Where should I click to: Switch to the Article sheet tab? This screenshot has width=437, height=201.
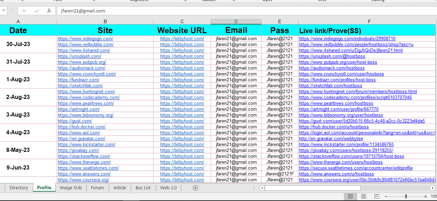(120, 188)
